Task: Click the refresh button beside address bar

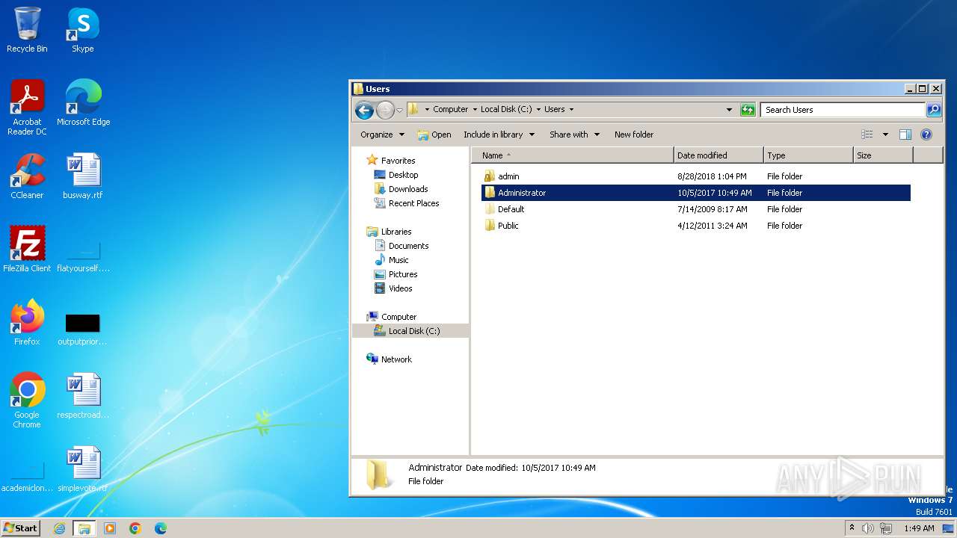Action: [748, 110]
